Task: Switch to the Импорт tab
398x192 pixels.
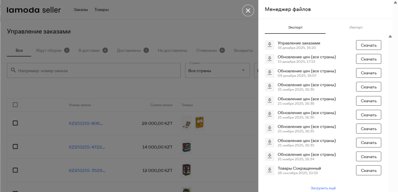Action: 356,27
